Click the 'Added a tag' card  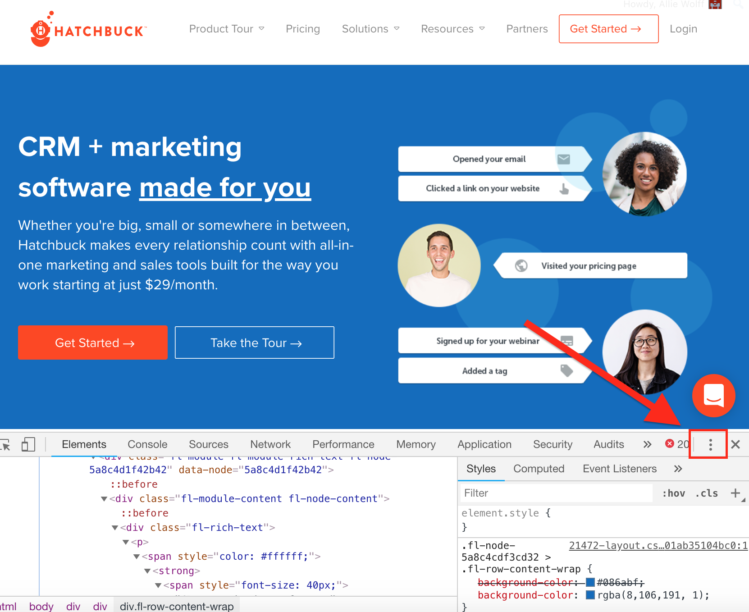click(495, 371)
